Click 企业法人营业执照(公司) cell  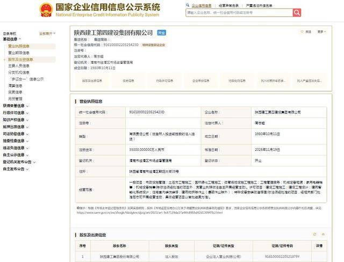(x=224, y=257)
